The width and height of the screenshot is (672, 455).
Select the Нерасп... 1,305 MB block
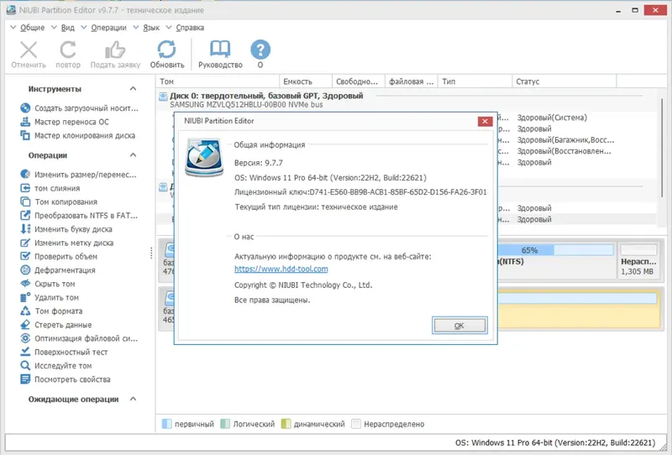[638, 260]
